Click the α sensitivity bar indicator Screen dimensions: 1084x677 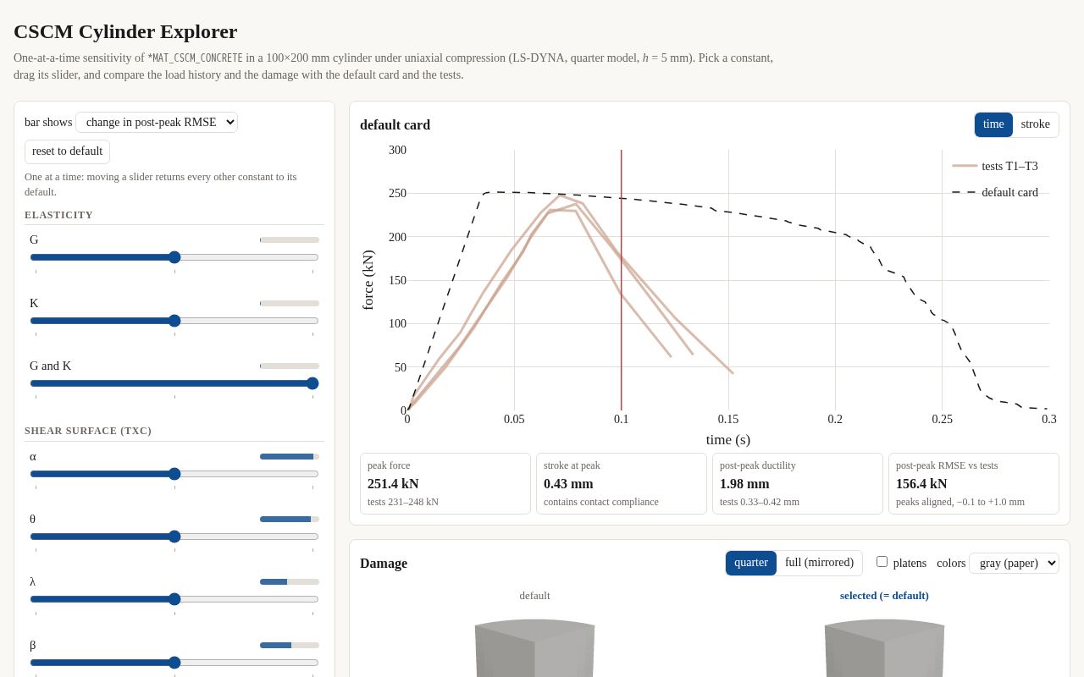(x=290, y=457)
